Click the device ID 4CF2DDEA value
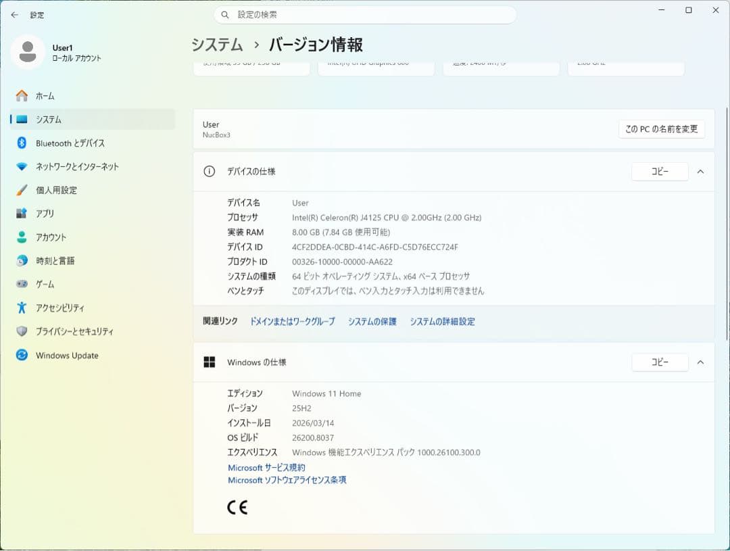730x551 pixels. (374, 247)
